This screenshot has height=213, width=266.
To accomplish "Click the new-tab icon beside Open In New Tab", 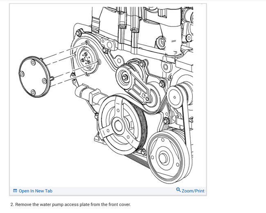I will click(x=15, y=191).
